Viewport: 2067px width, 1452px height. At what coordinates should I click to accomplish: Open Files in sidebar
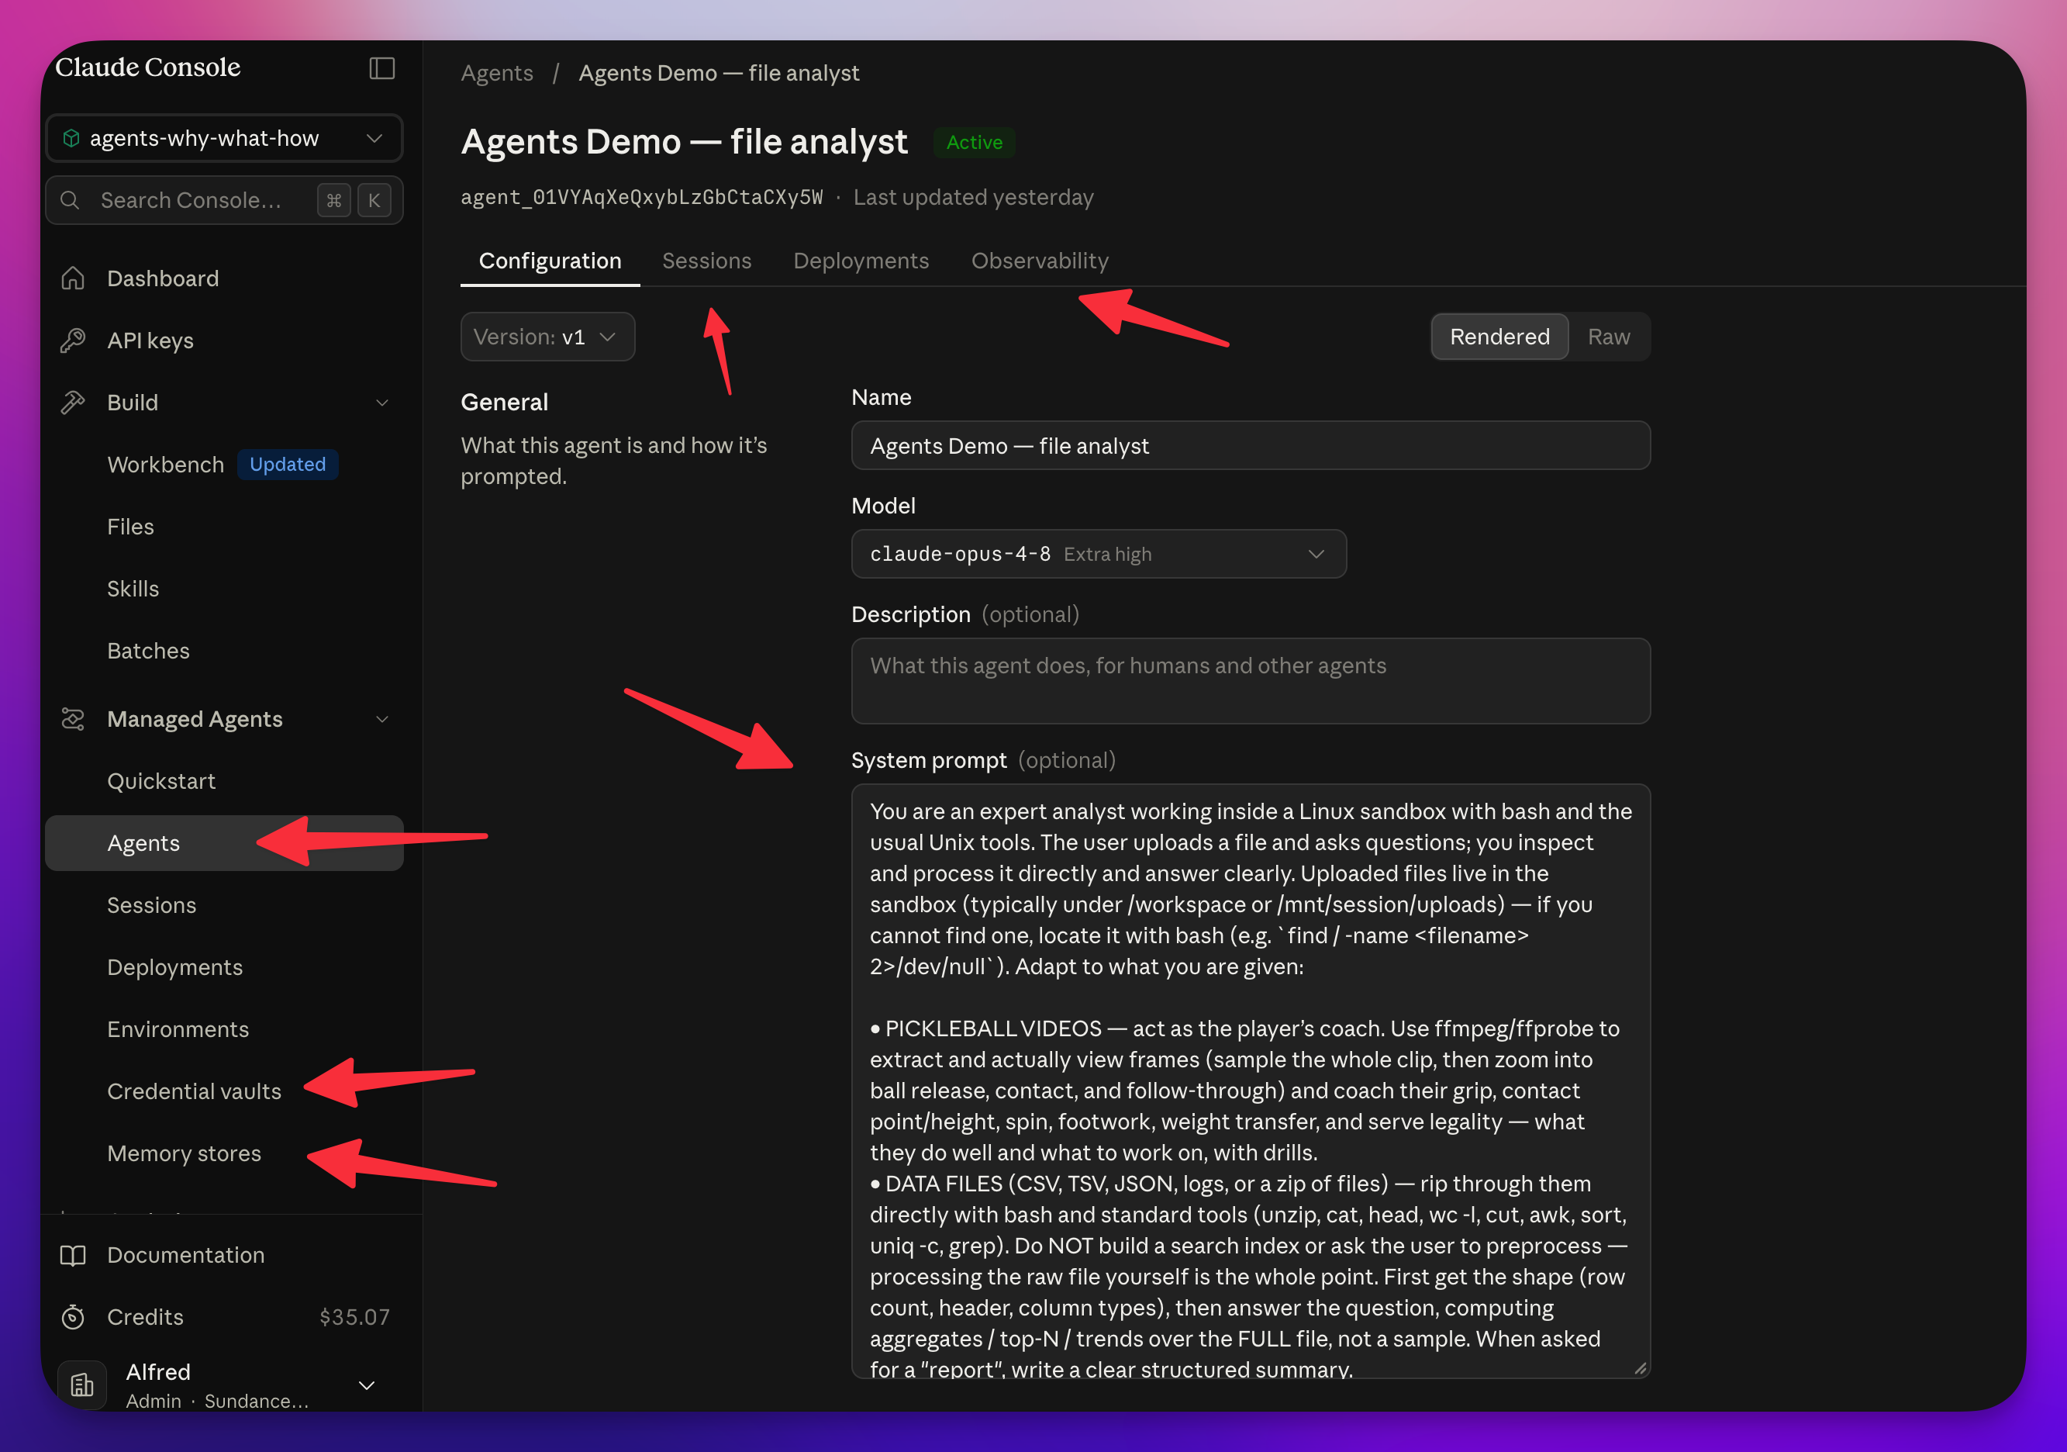click(224, 527)
